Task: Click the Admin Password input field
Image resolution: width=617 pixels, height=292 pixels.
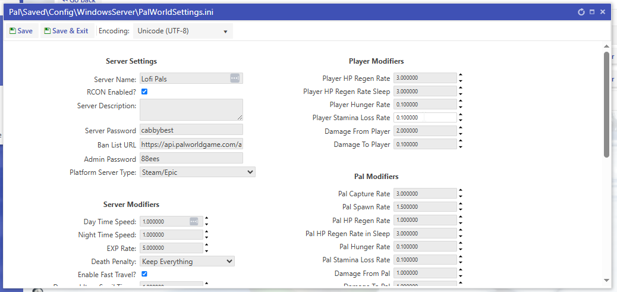Action: coord(190,158)
